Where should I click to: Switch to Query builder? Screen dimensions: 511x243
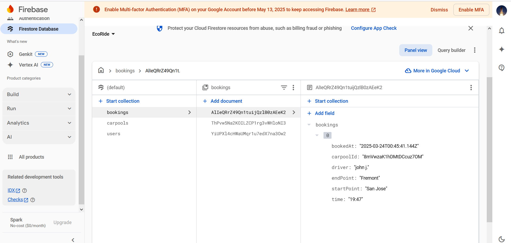tap(451, 50)
